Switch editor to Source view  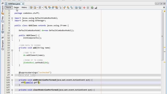[9, 7]
